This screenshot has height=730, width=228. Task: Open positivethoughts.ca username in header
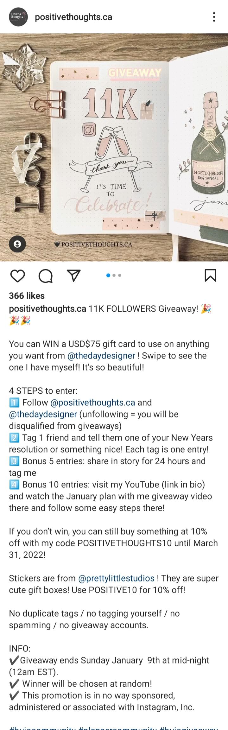[x=73, y=17]
